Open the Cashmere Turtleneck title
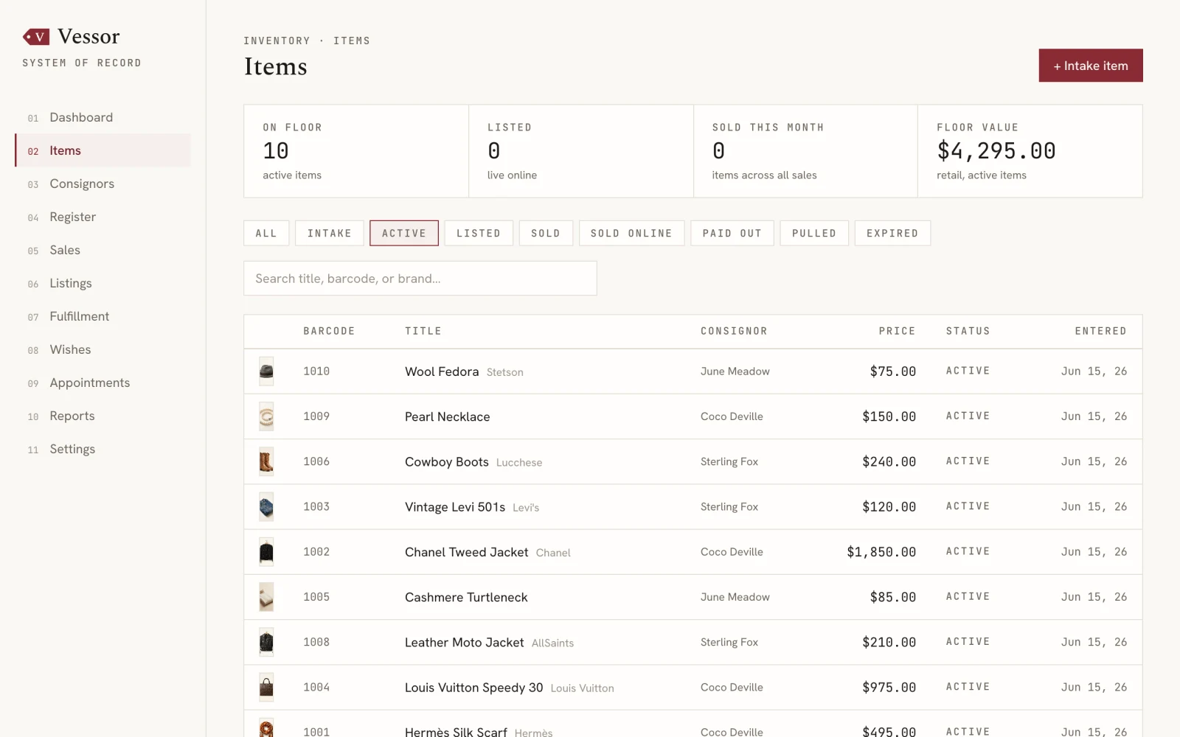Viewport: 1180px width, 737px height. click(466, 597)
